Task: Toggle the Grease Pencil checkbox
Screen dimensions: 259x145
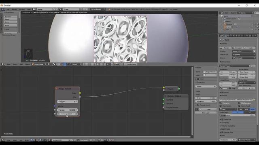Action: [x=198, y=105]
